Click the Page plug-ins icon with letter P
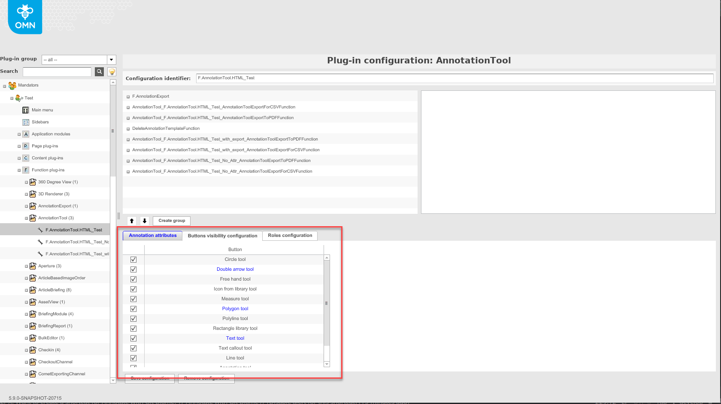This screenshot has width=721, height=404. (25, 146)
